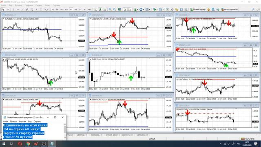Pick the trendline drawing tool
261x147 pixels.
tap(23, 9)
